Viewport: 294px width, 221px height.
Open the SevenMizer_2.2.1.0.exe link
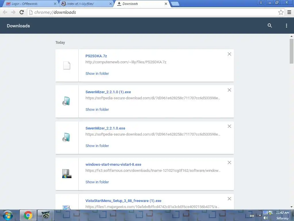tap(105, 128)
